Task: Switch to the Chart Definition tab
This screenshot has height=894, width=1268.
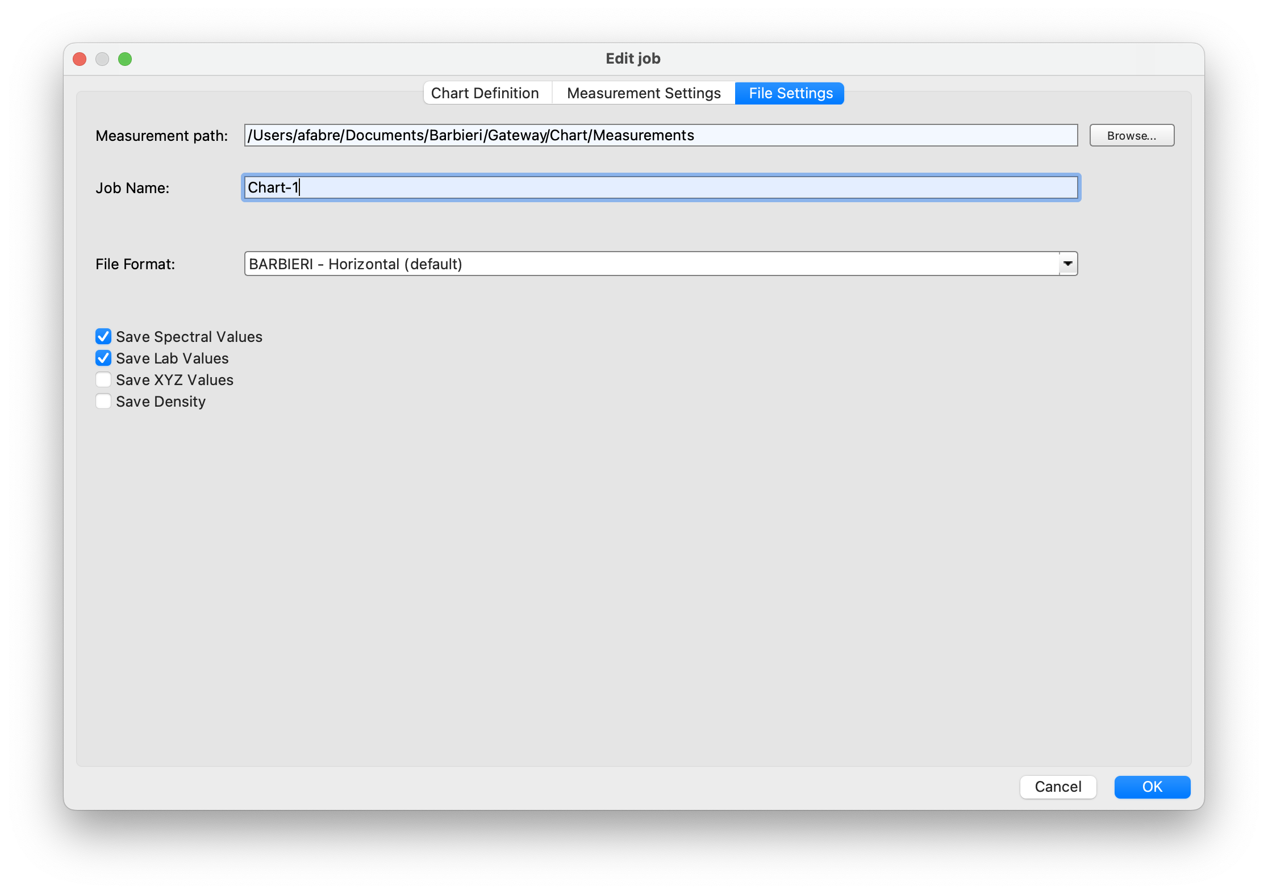Action: tap(485, 93)
